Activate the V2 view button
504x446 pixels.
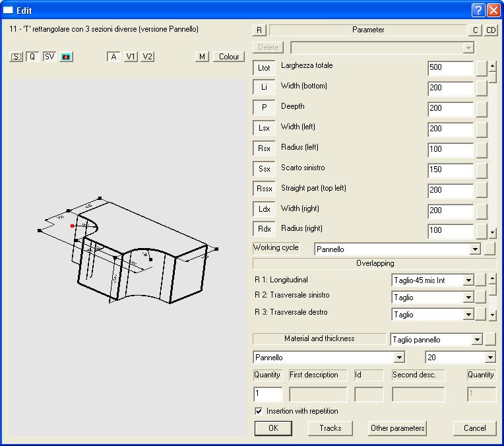point(147,57)
